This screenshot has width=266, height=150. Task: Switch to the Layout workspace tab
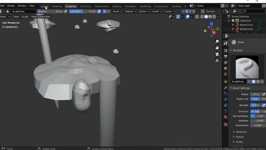[44, 6]
